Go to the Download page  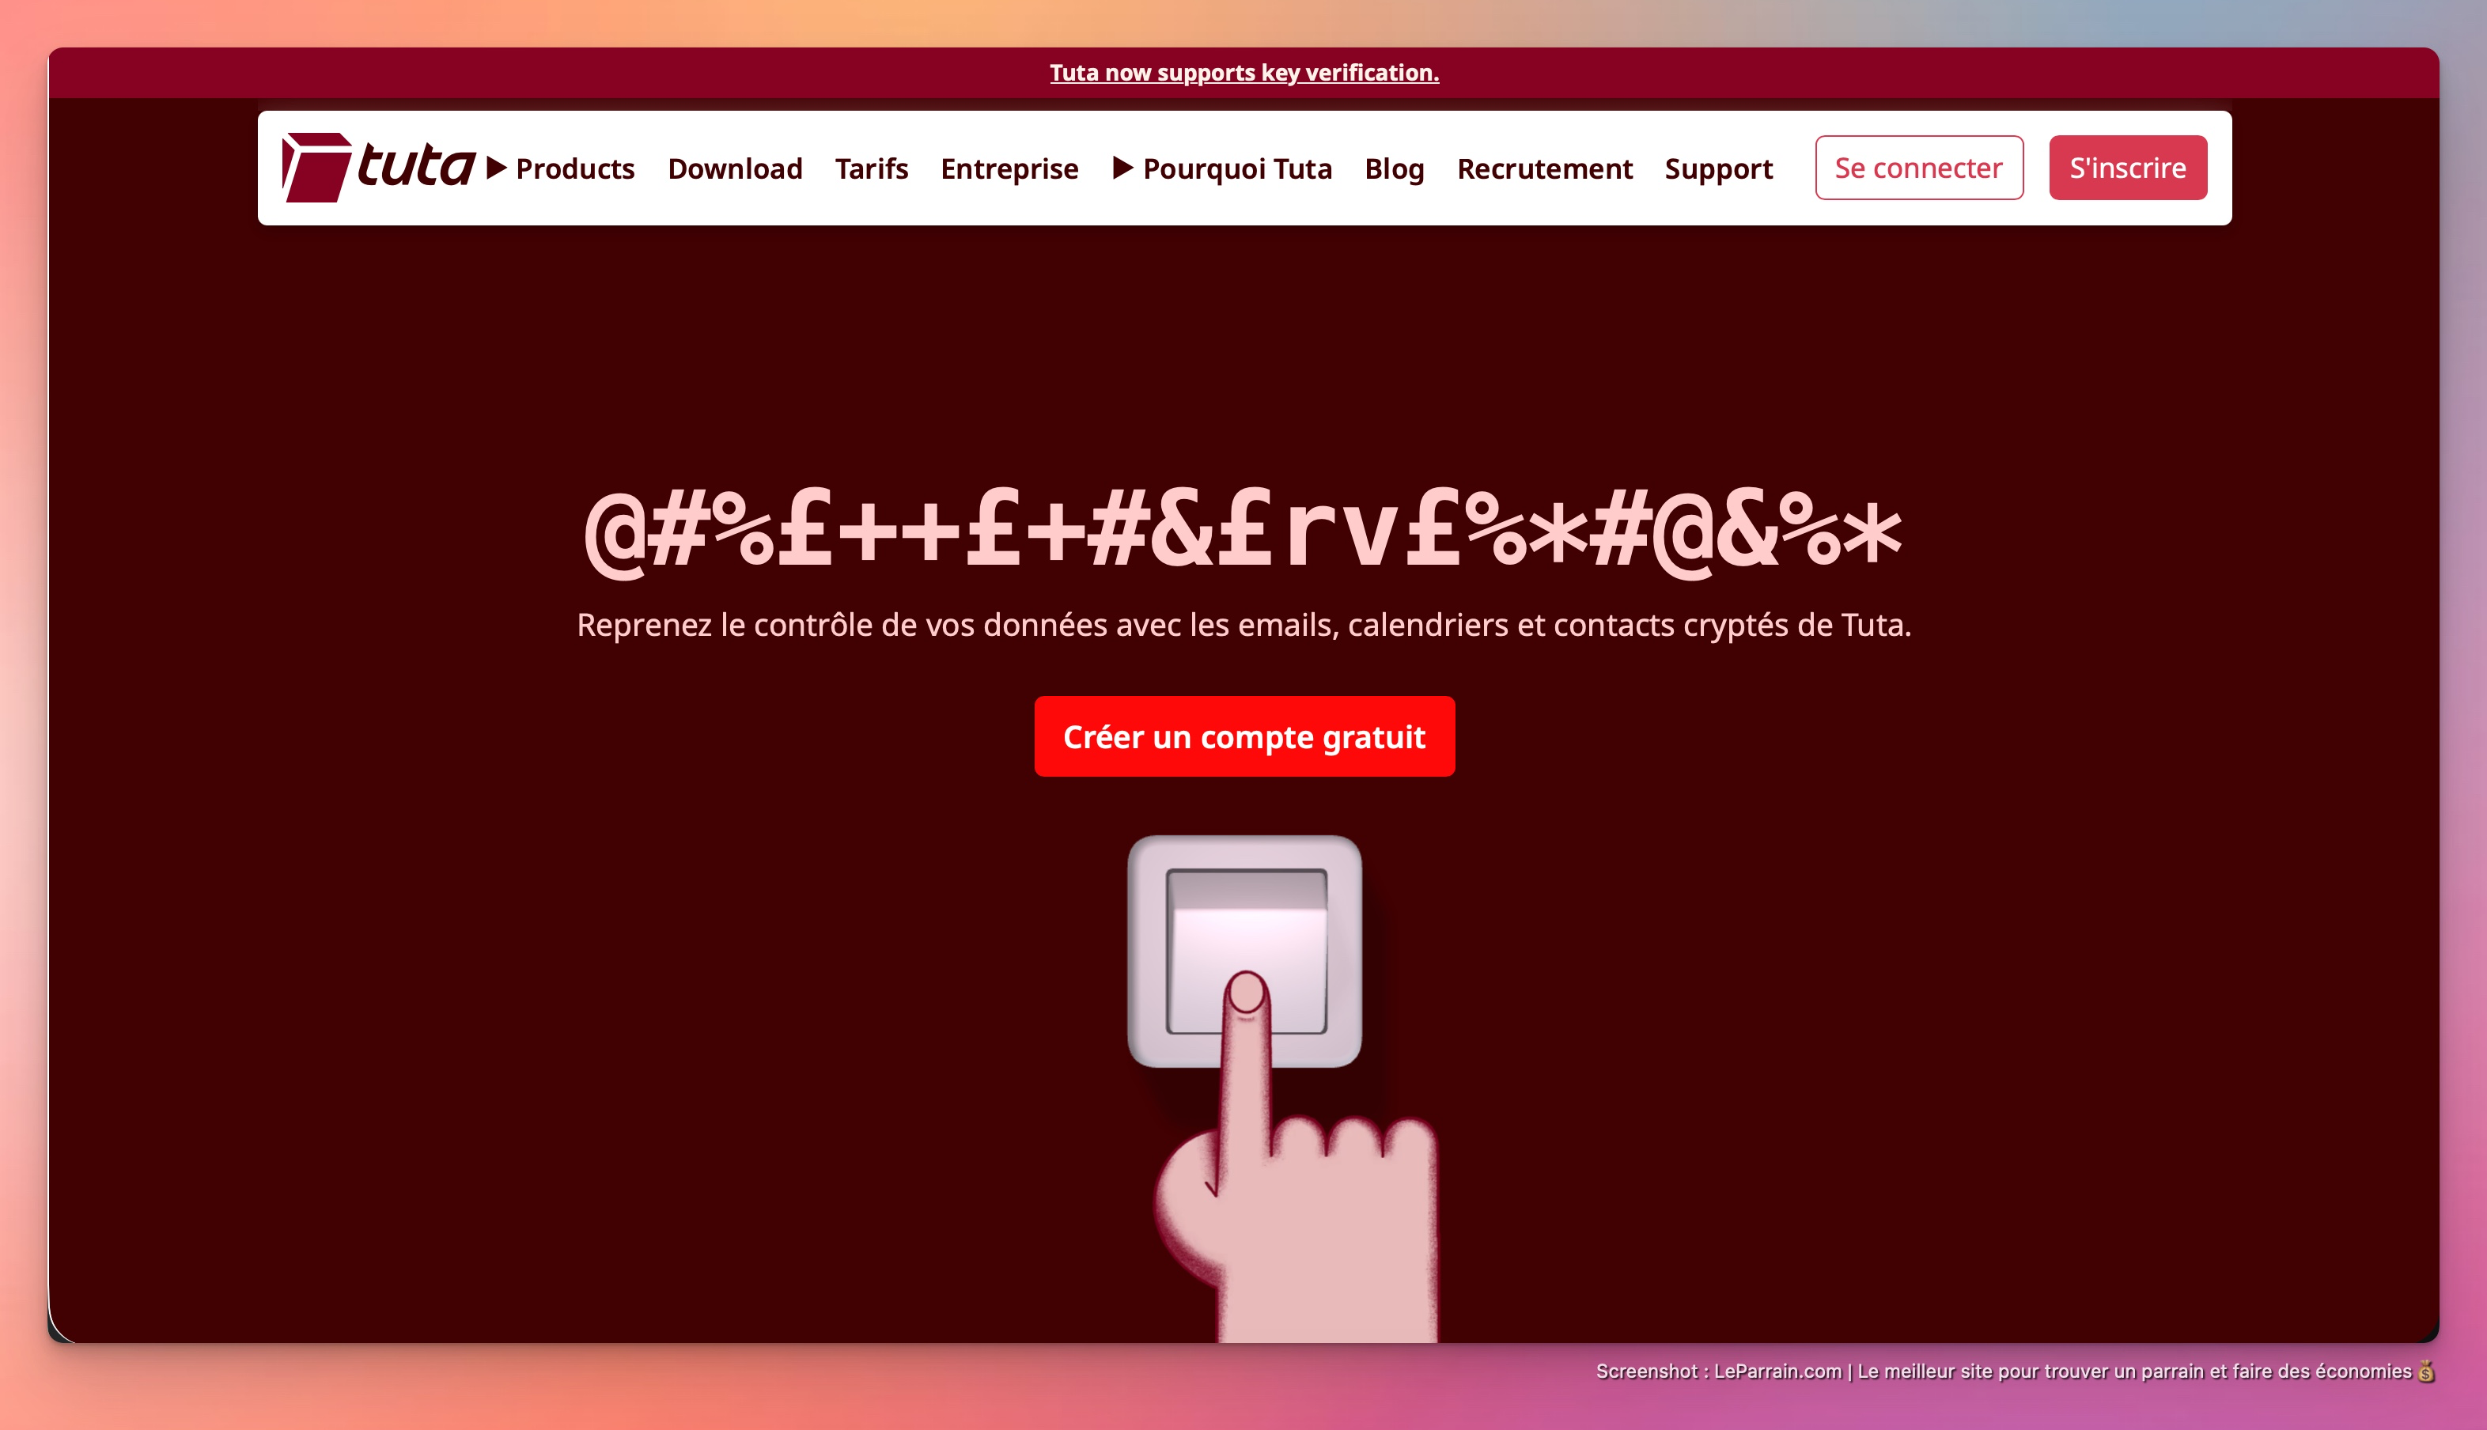tap(735, 169)
